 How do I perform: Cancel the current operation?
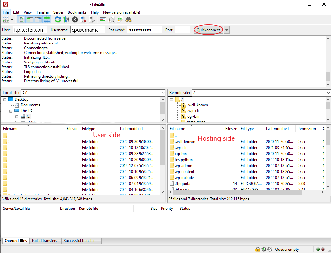[74, 19]
